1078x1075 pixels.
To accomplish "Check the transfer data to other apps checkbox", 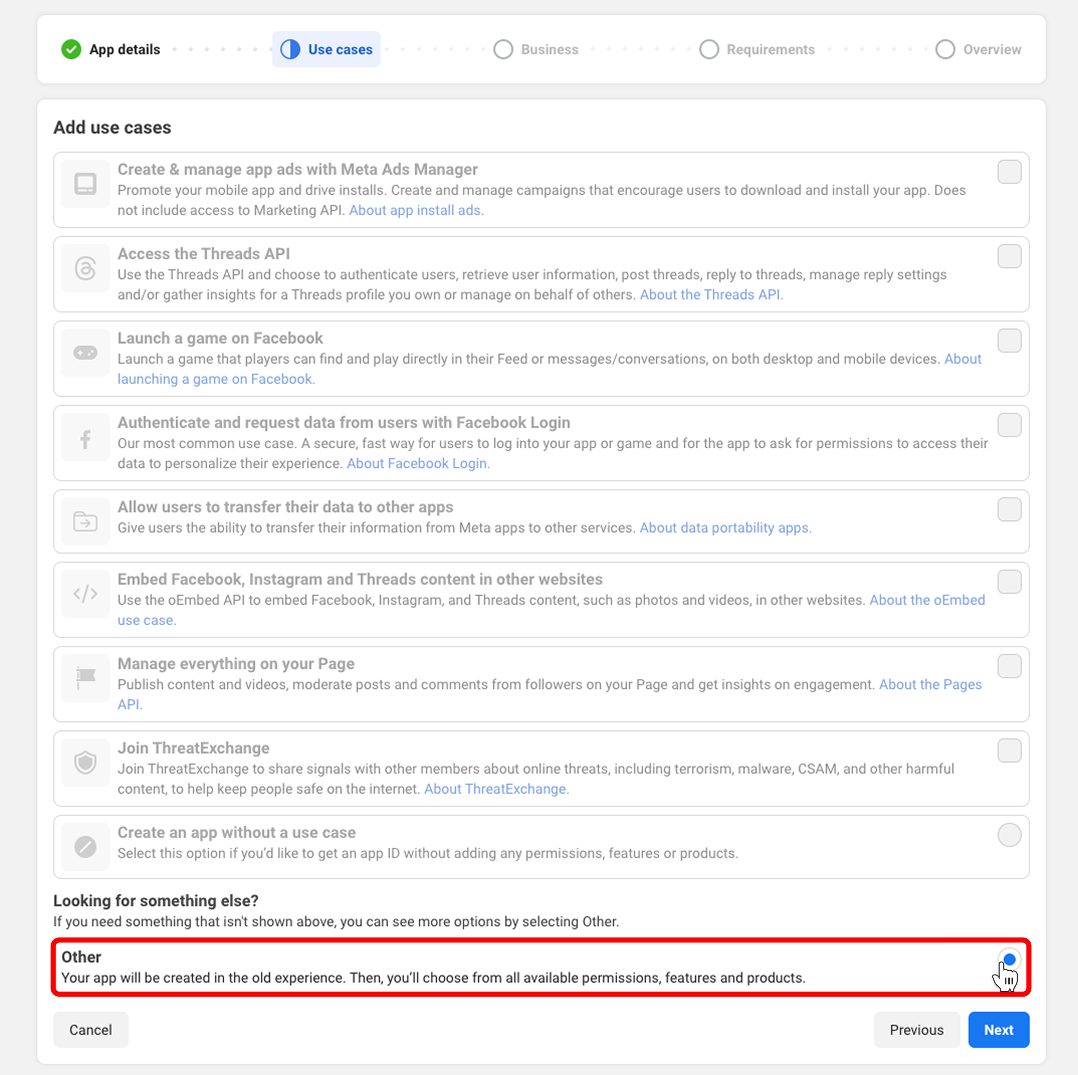I will click(x=1009, y=509).
